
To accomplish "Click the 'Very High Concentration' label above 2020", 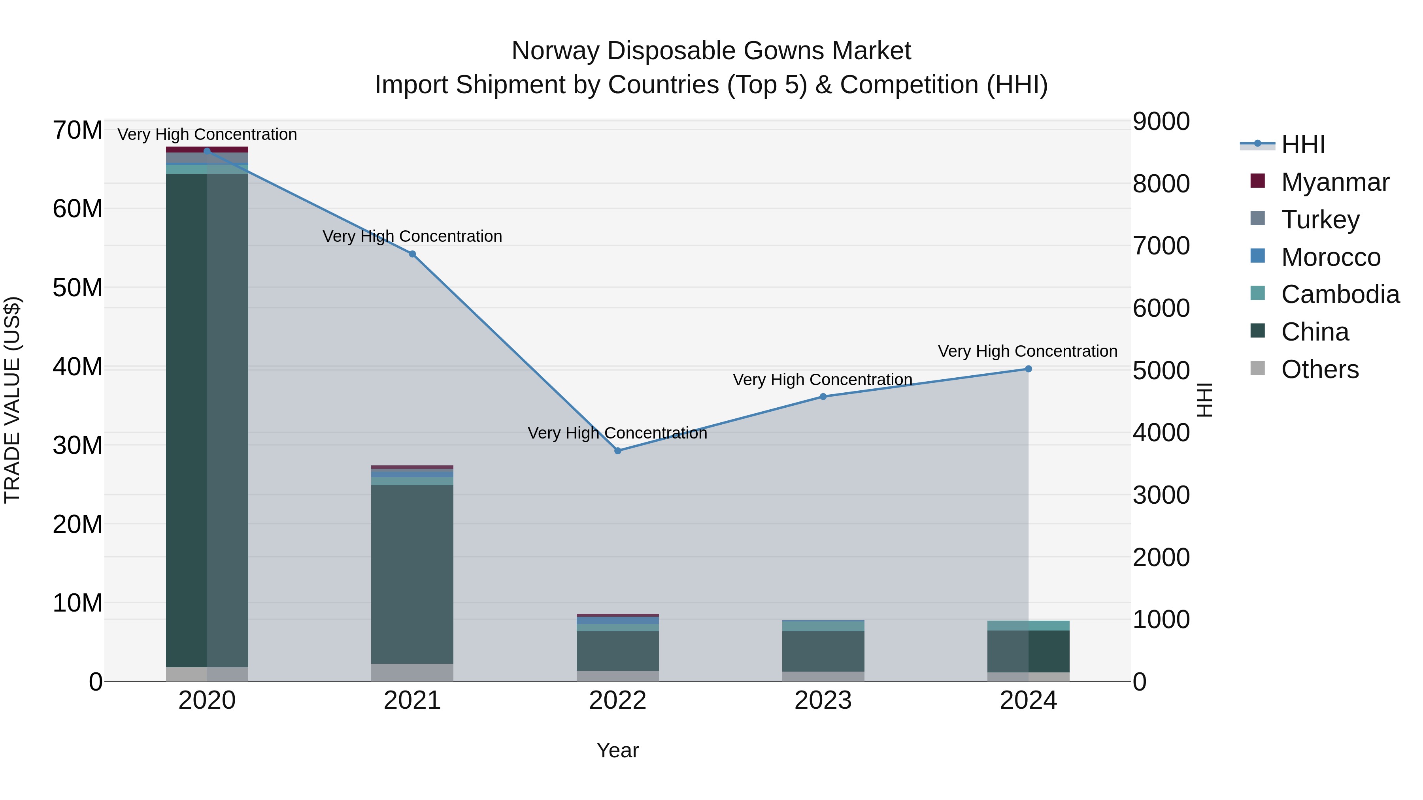I will [207, 134].
